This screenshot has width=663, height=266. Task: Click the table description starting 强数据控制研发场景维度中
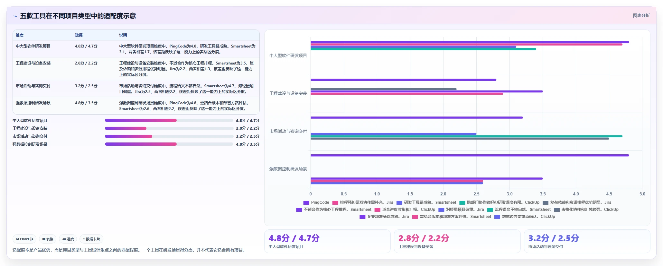click(x=184, y=106)
